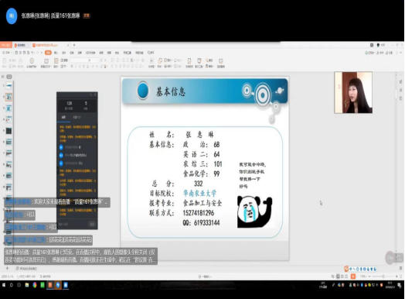
Task: Toggle Italic formatting in the ribbon
Action: pyautogui.click(x=76, y=67)
